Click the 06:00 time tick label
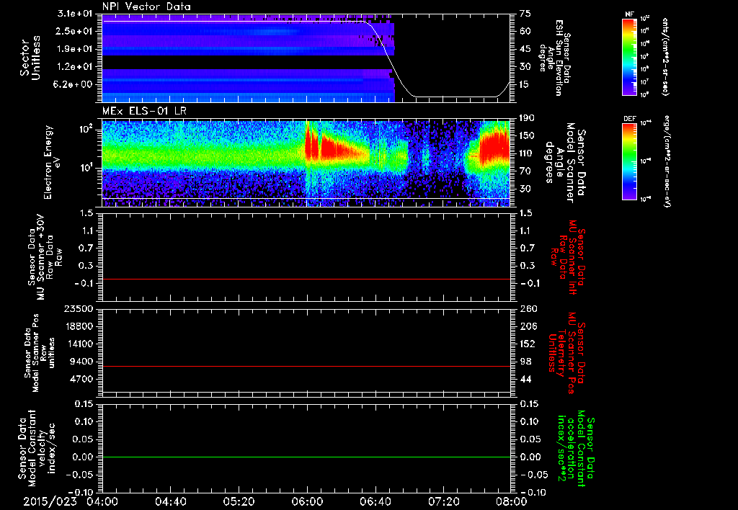 pos(307,501)
